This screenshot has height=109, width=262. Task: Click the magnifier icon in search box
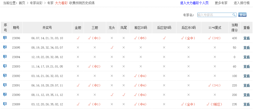point(234,15)
